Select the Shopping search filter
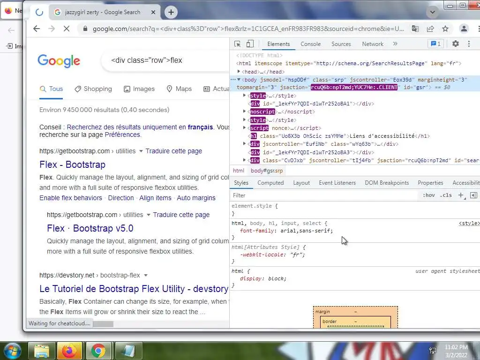This screenshot has width=480, height=360. click(x=93, y=89)
